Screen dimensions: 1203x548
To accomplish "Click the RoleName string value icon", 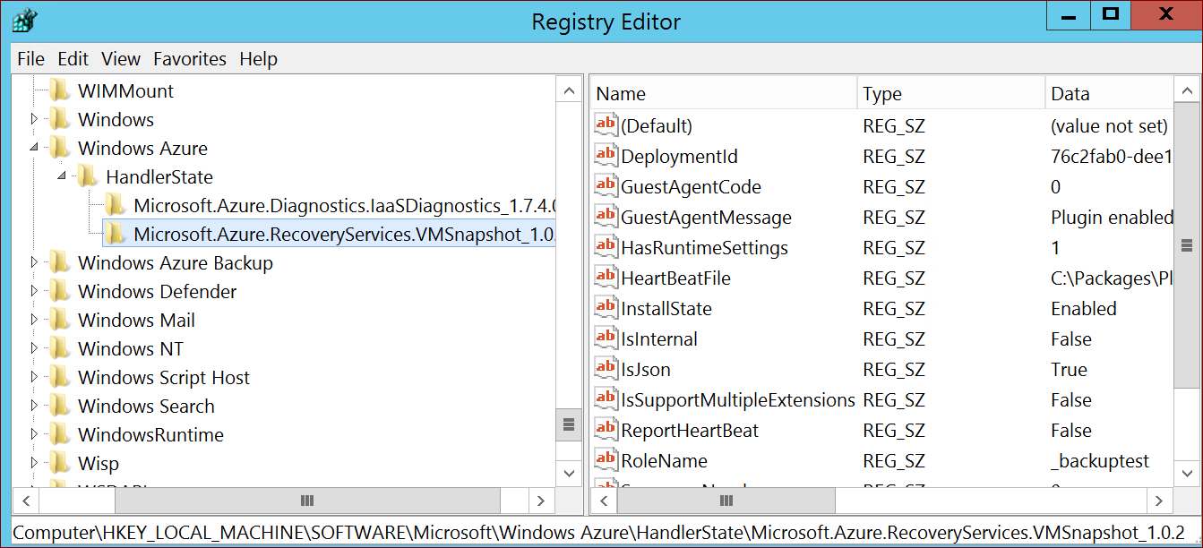I will [x=606, y=460].
